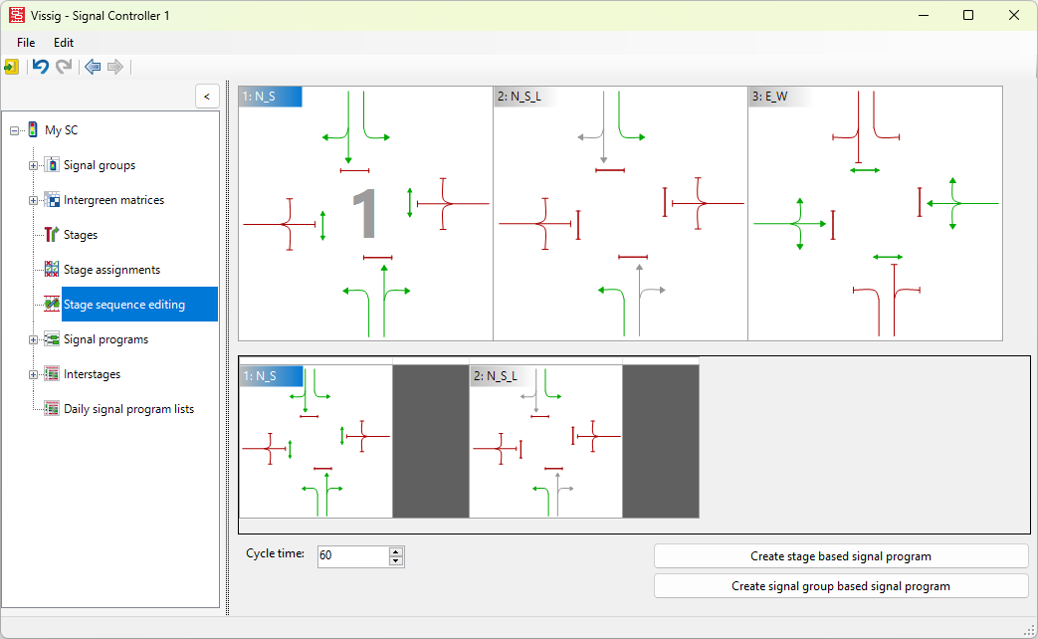Expand the Intergreen matrices node

click(x=33, y=200)
